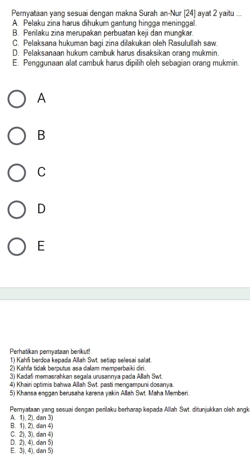The image size is (250, 462).
Task: Click statement 3 about Kadafi memasrahkan urusannya
Action: (x=86, y=376)
